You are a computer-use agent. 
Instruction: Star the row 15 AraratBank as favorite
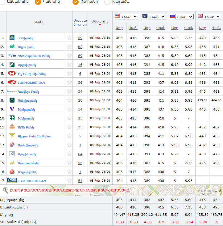click(x=69, y=163)
